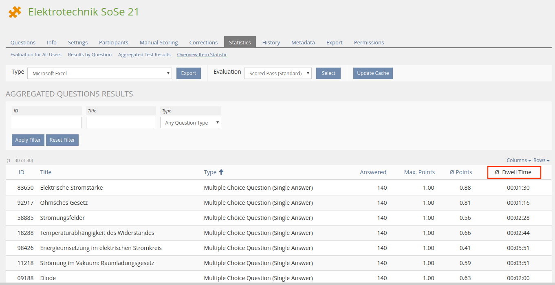
Task: Focus the Title filter text box
Action: click(121, 123)
